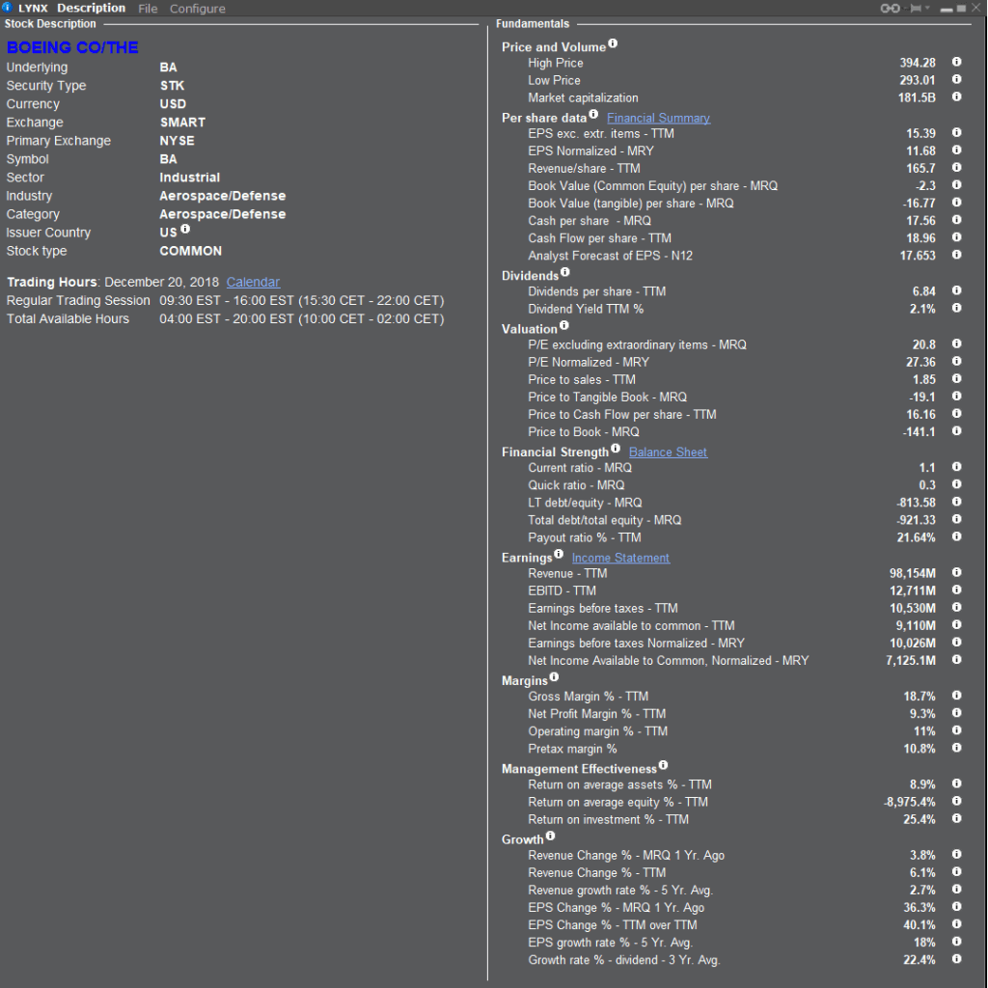The height and width of the screenshot is (988, 988).
Task: Click the Total Available Hours time range
Action: [302, 318]
